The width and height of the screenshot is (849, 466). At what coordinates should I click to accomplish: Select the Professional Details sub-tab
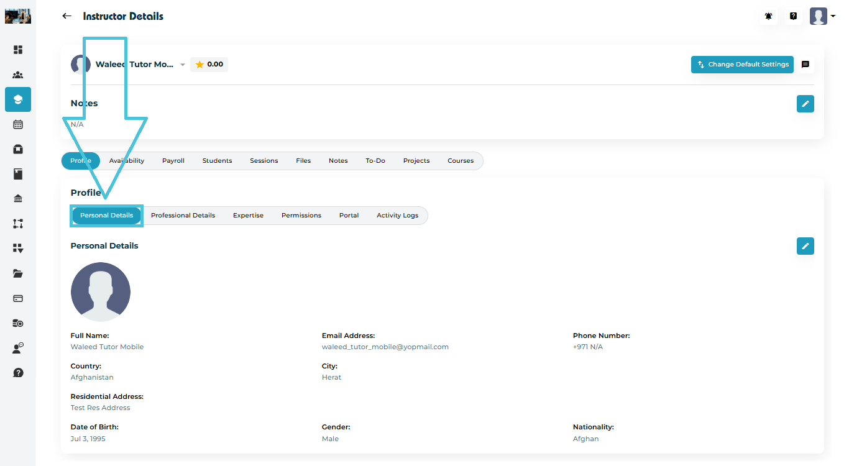click(183, 216)
